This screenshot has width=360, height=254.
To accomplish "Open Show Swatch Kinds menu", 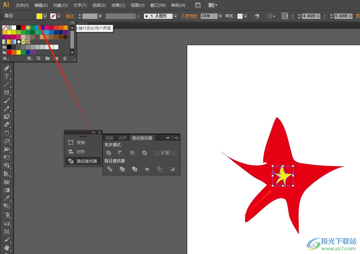I will click(x=30, y=59).
